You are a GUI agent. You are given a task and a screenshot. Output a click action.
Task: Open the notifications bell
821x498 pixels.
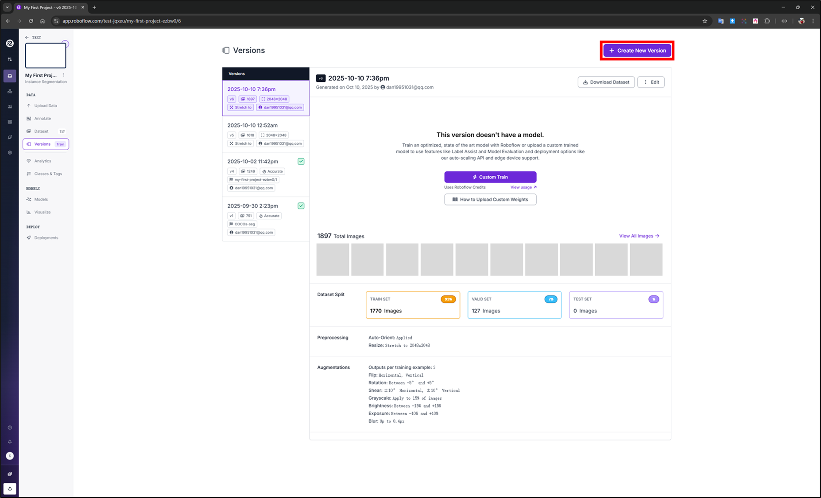tap(10, 442)
